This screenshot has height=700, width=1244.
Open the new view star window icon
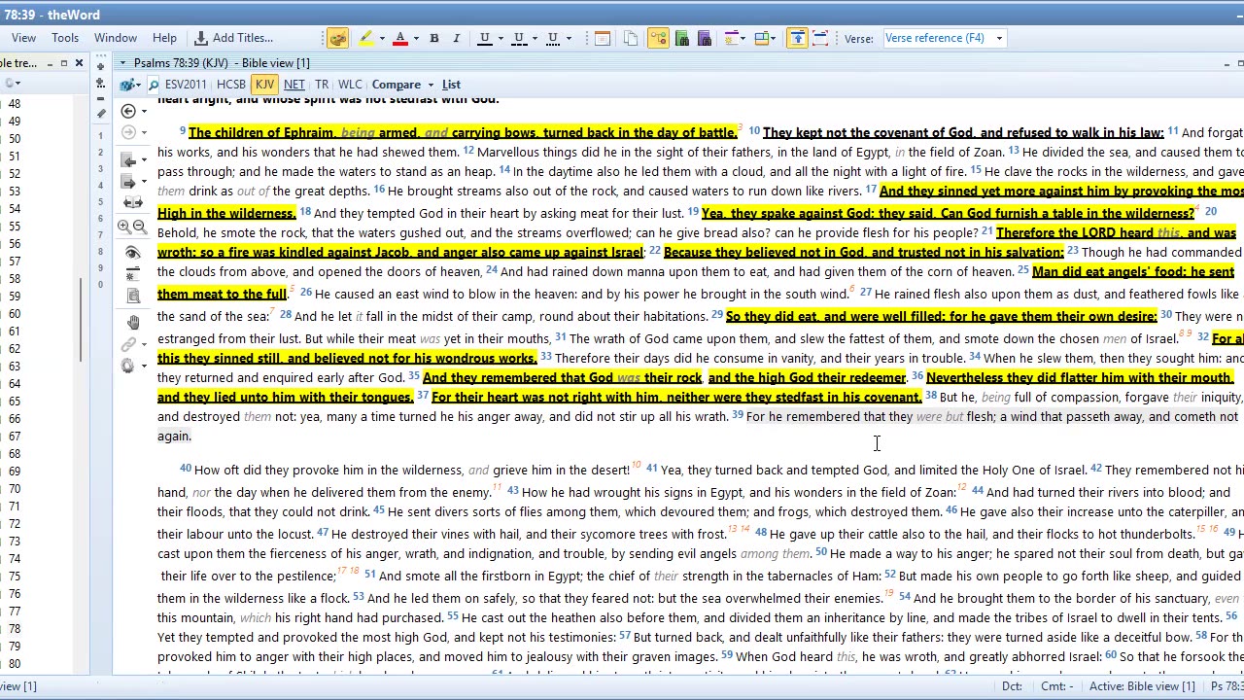point(733,38)
